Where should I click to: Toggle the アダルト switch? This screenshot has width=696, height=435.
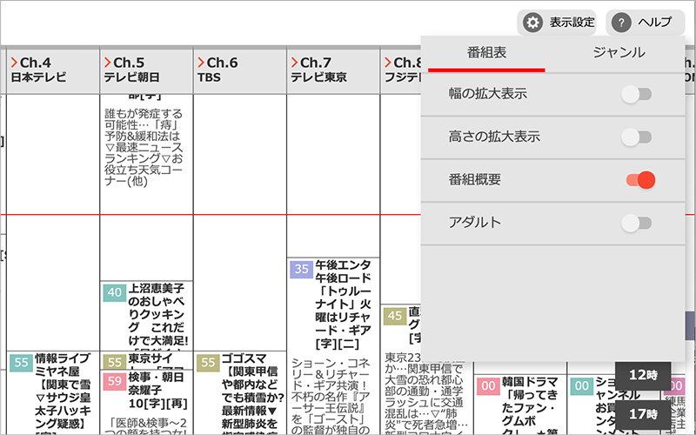point(637,224)
